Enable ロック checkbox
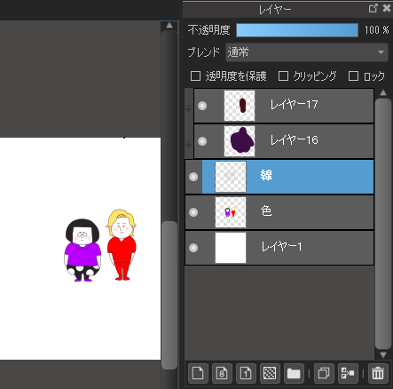Viewport: 393px width, 389px height. point(353,75)
